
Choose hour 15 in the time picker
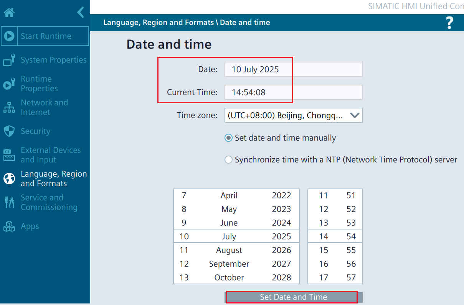coord(324,250)
